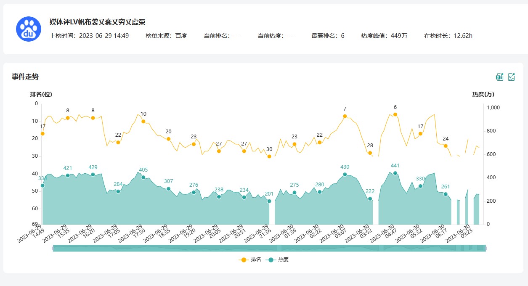
Task: Click the heat point labeled 405
Action: pyautogui.click(x=143, y=177)
